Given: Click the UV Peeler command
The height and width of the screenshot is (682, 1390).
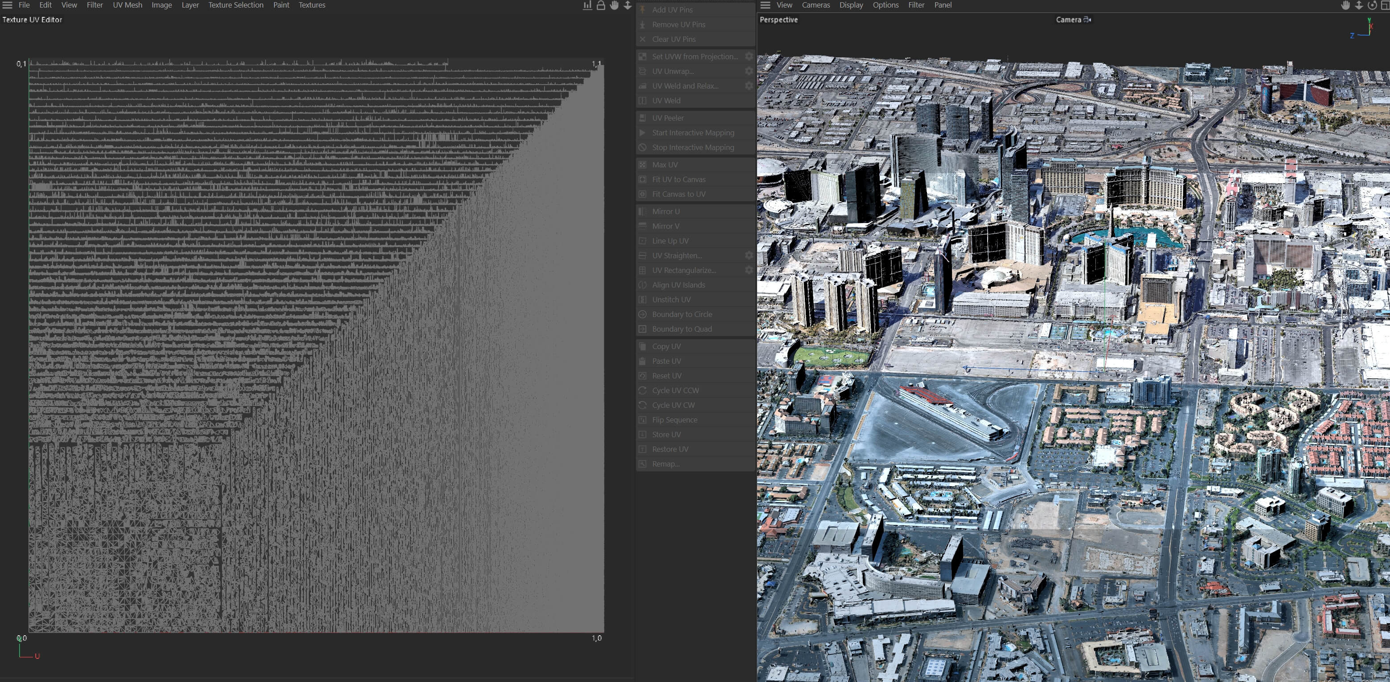Looking at the screenshot, I should [696, 118].
